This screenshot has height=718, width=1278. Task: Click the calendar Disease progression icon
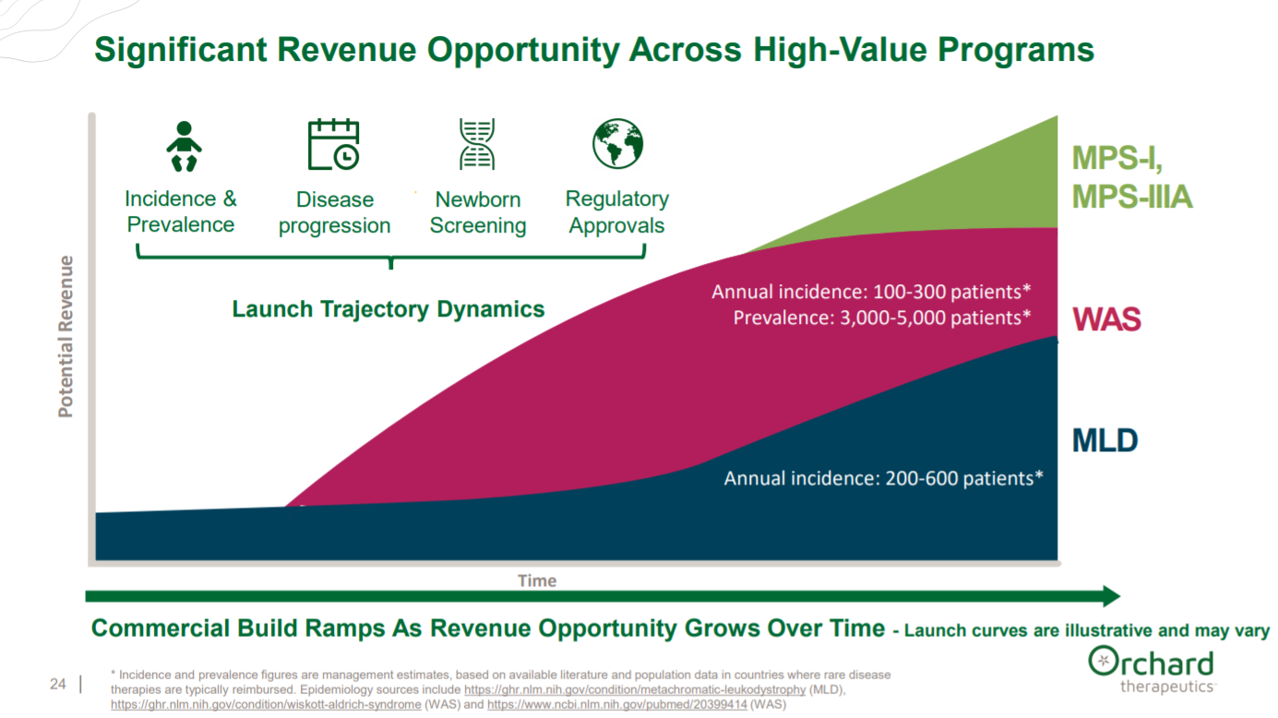point(333,145)
